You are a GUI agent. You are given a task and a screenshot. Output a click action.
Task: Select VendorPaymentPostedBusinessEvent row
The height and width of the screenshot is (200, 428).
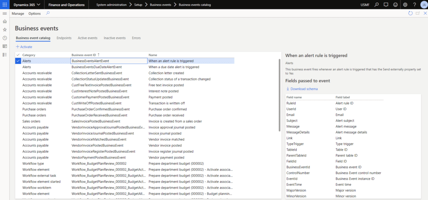tap(125, 157)
